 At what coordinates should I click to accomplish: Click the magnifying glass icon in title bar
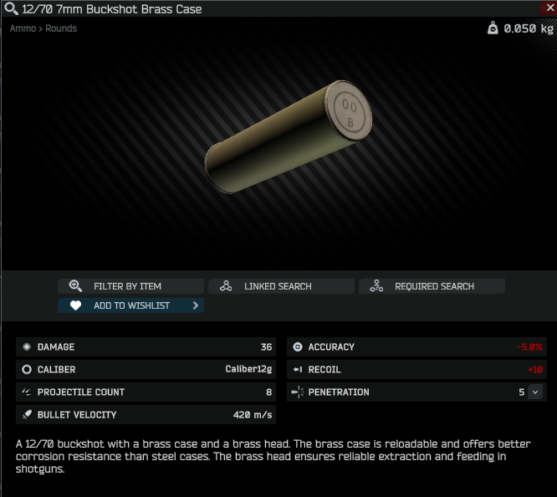[11, 9]
